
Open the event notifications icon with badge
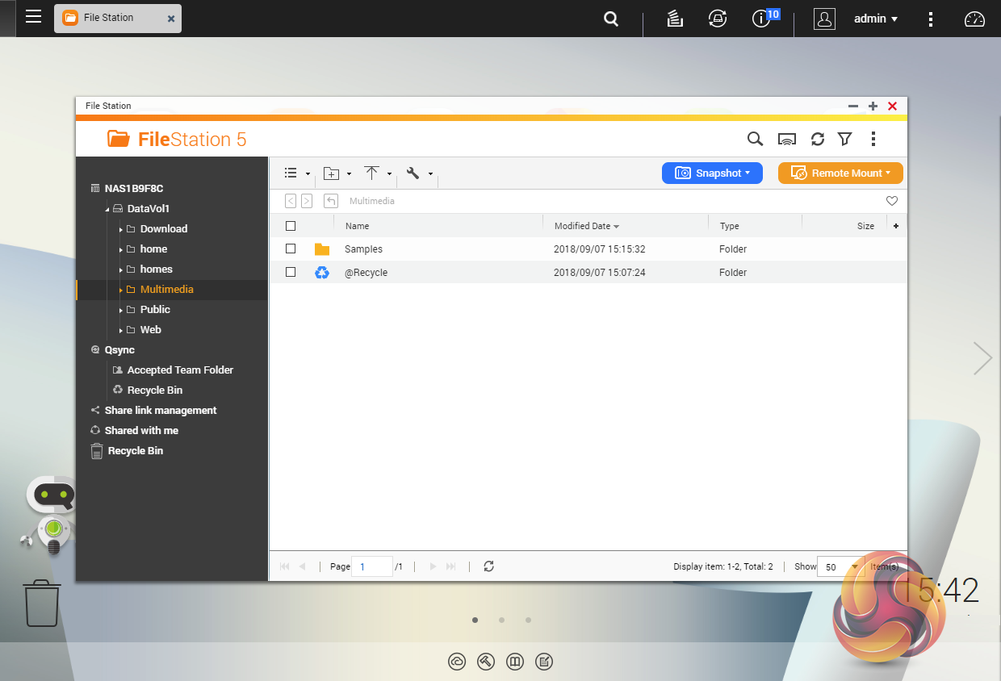coord(761,19)
